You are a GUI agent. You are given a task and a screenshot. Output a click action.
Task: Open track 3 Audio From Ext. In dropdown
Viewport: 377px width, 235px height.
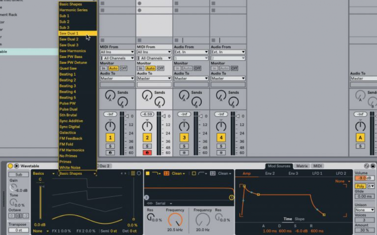[191, 52]
